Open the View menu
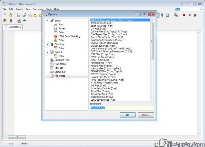This screenshot has height=147, width=205. [28, 9]
